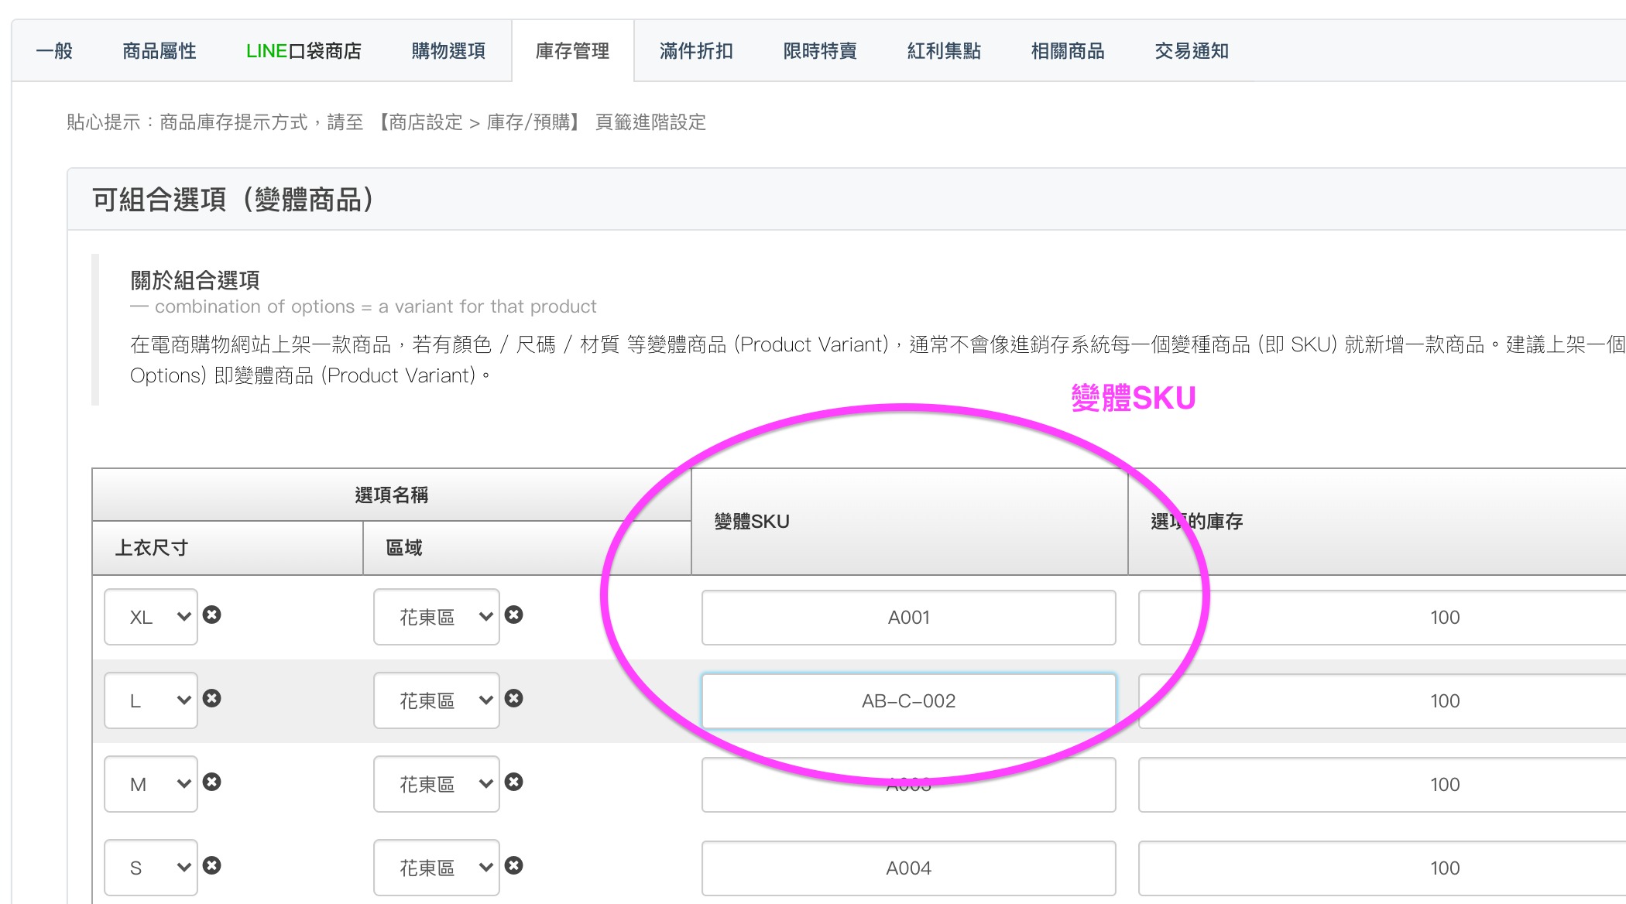Click the 可組合選項（變體商品）panel heading
Screen dimensions: 1626x904
click(234, 200)
